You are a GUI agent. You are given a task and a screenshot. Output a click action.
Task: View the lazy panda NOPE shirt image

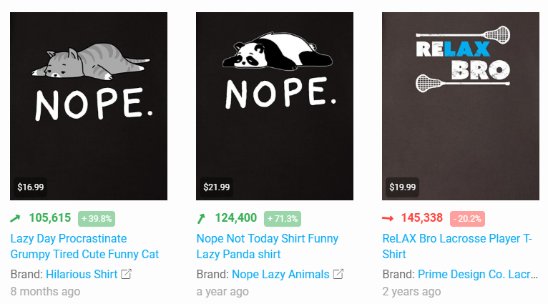(x=275, y=107)
